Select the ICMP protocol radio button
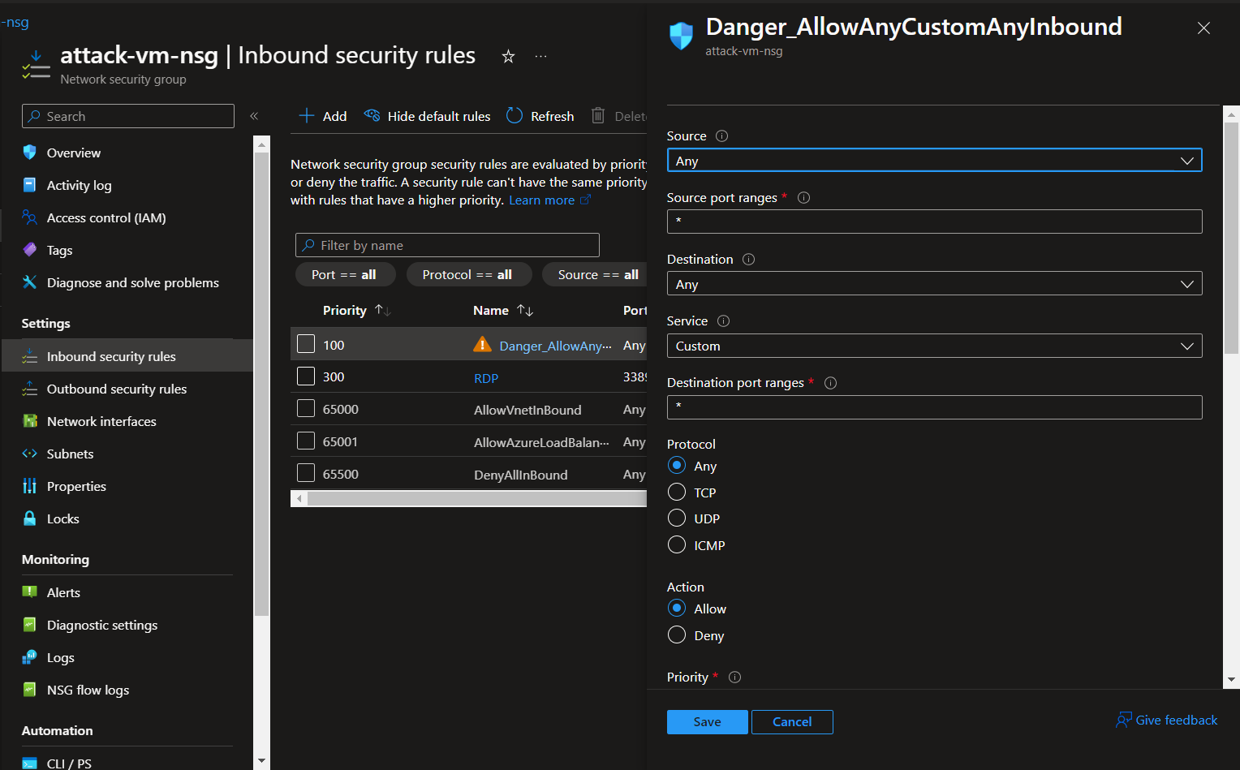 coord(677,544)
